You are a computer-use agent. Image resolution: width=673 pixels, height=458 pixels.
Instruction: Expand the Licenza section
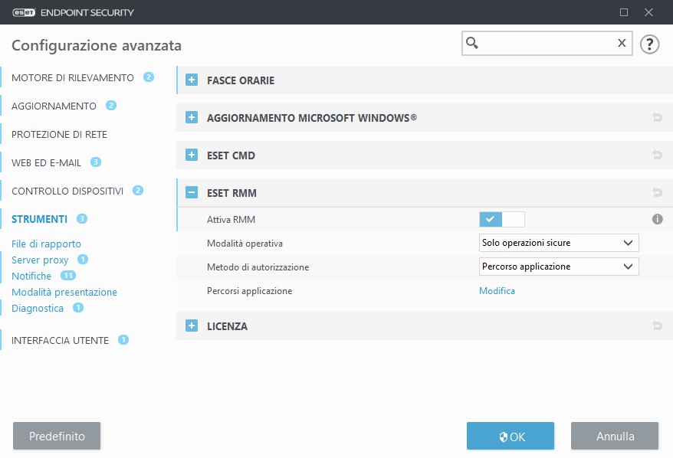(x=192, y=326)
